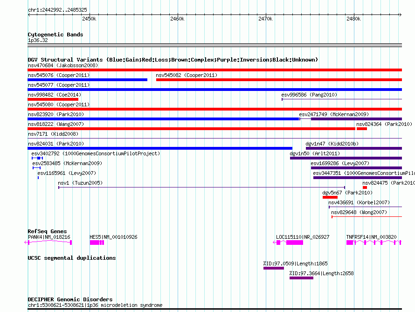Select the nsv545076 (Cooper2011) blue gain bar
The image size is (415, 312).
coord(87,80)
